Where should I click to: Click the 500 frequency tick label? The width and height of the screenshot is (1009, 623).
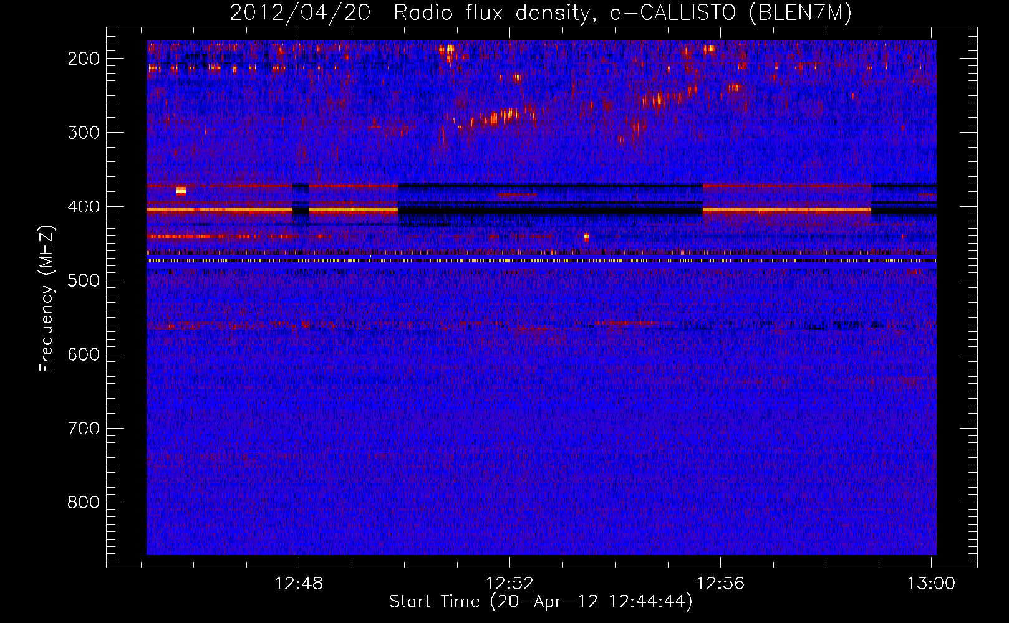coord(83,280)
